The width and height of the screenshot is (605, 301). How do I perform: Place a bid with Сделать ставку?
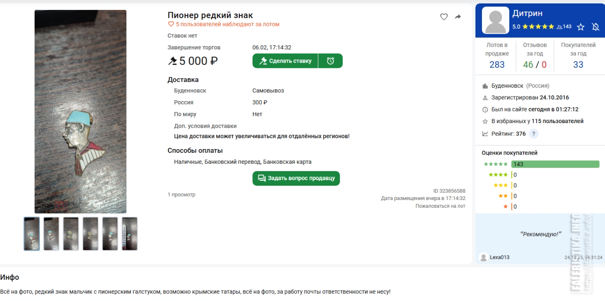pyautogui.click(x=285, y=61)
